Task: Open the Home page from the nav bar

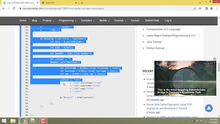Action: 23,21
